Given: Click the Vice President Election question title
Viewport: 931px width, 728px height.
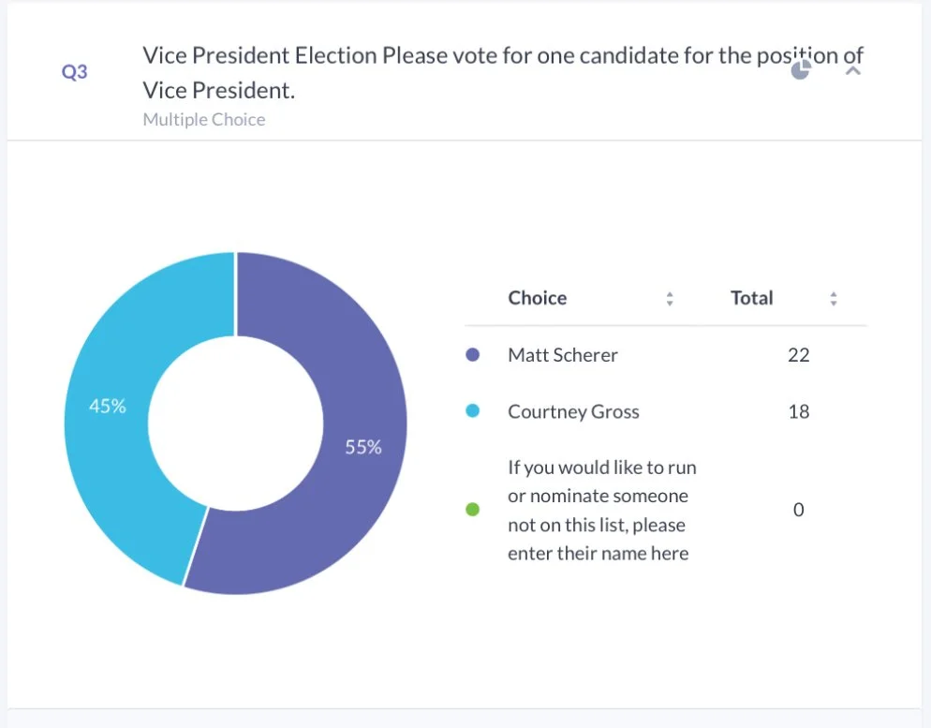Looking at the screenshot, I should click(502, 72).
